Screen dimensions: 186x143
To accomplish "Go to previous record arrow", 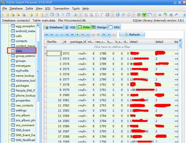I will point(57,35).
